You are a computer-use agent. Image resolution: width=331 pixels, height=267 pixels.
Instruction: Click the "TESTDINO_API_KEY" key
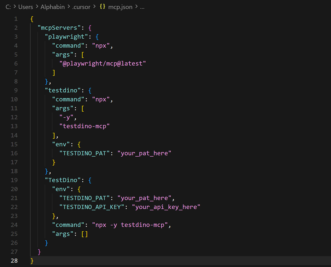(92, 207)
